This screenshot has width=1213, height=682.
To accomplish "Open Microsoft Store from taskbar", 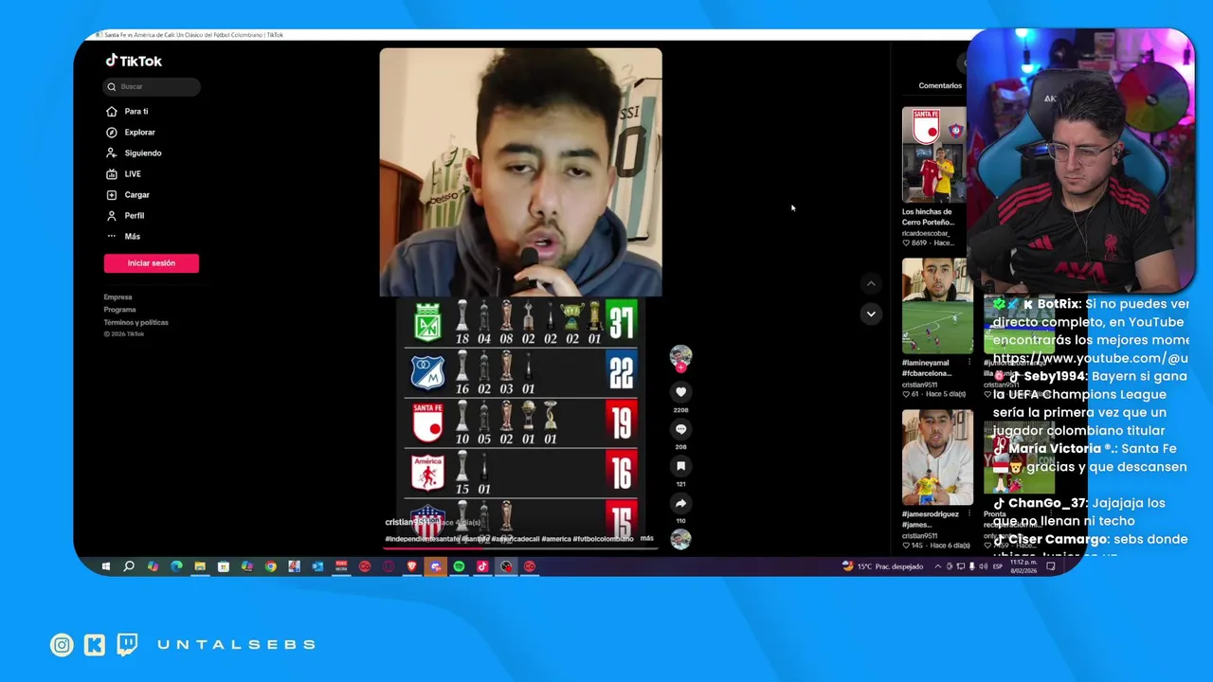I will [x=224, y=566].
